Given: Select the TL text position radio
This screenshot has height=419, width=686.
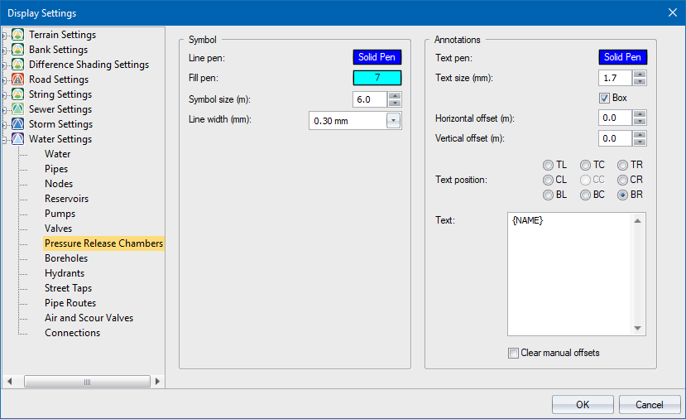Looking at the screenshot, I should (548, 165).
